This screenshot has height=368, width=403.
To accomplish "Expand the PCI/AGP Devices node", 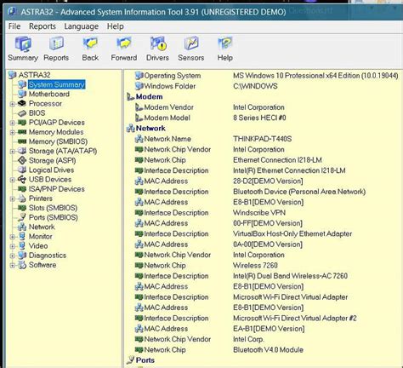I will click(12, 123).
